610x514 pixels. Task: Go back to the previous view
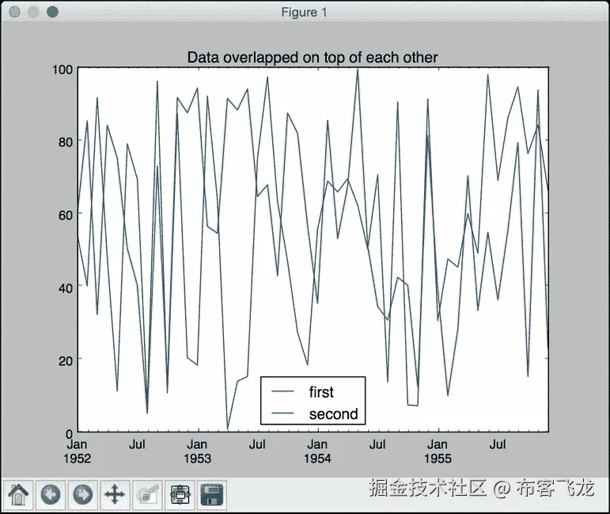coord(51,495)
